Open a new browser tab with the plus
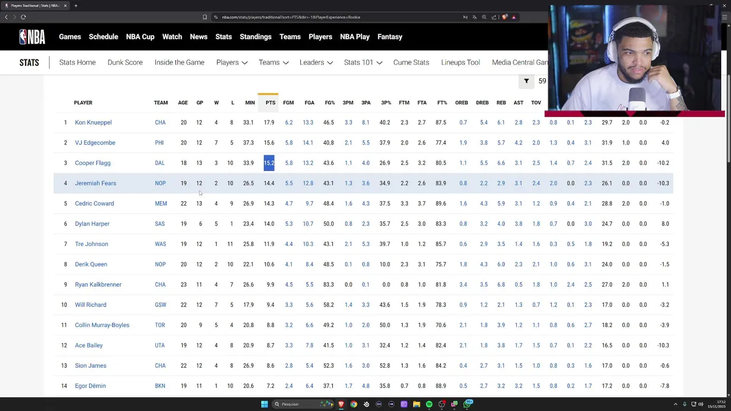731x411 pixels. [x=75, y=6]
